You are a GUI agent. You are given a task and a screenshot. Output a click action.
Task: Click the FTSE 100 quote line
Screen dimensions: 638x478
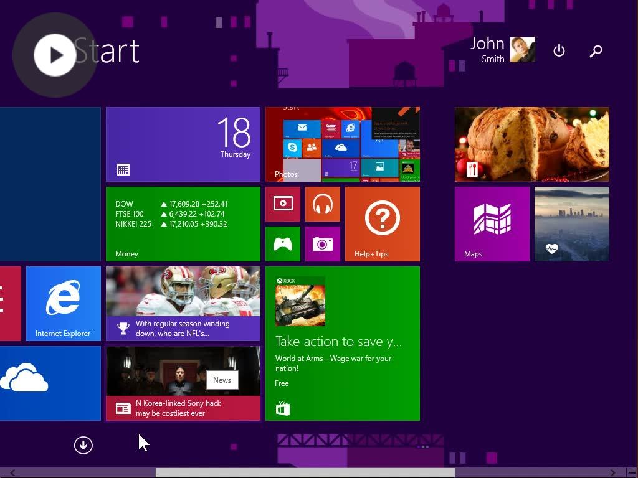[x=170, y=214]
